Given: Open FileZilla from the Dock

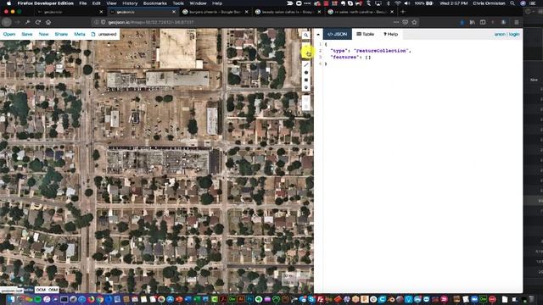Looking at the screenshot, I should tap(321, 299).
